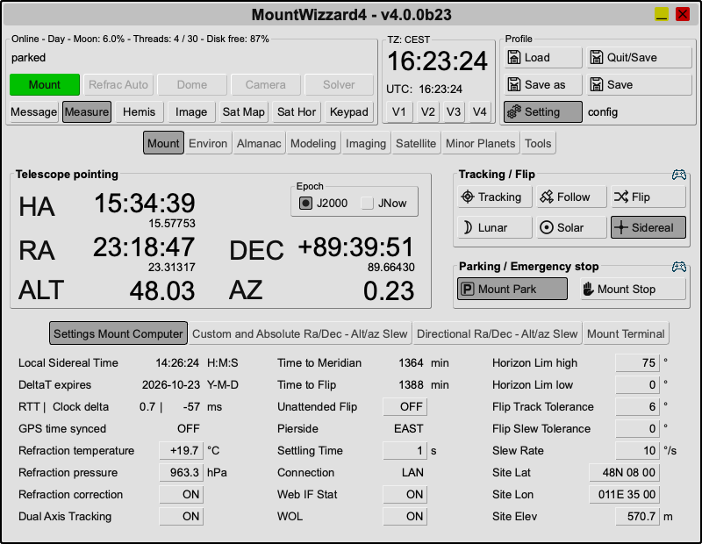The width and height of the screenshot is (702, 544).
Task: Minimize the MountWizzard4 window
Action: pos(662,14)
